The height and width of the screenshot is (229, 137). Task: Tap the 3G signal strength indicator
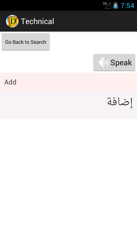point(107,5)
